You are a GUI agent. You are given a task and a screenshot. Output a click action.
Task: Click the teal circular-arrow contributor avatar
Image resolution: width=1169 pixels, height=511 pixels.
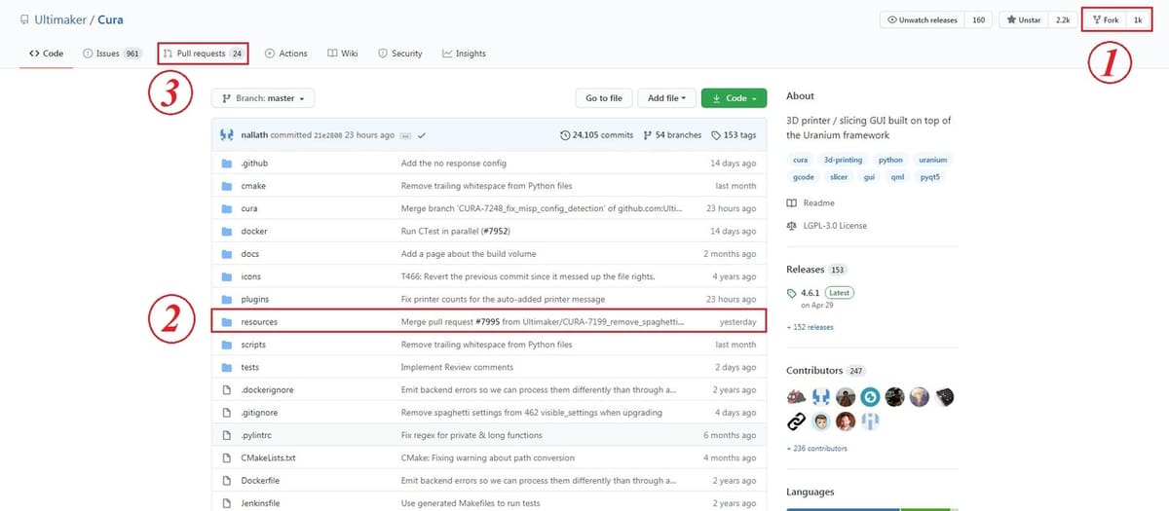870,397
